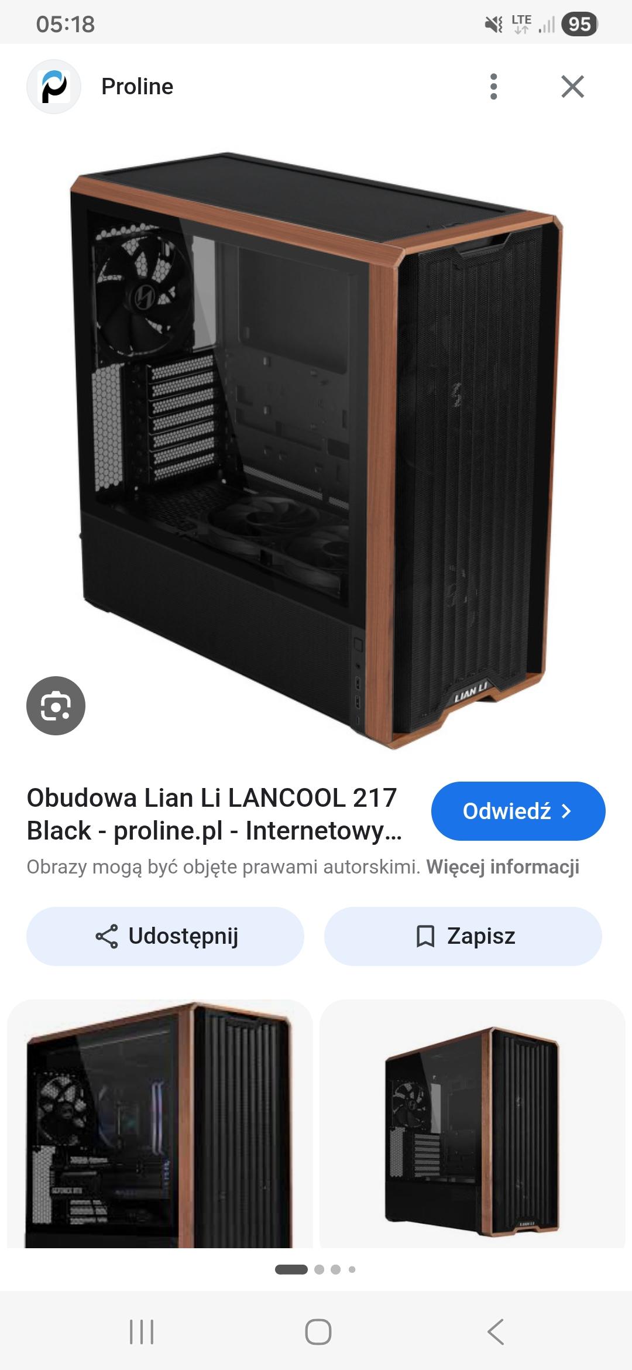Open the Więcej informacji link
The image size is (632, 1370).
point(503,867)
